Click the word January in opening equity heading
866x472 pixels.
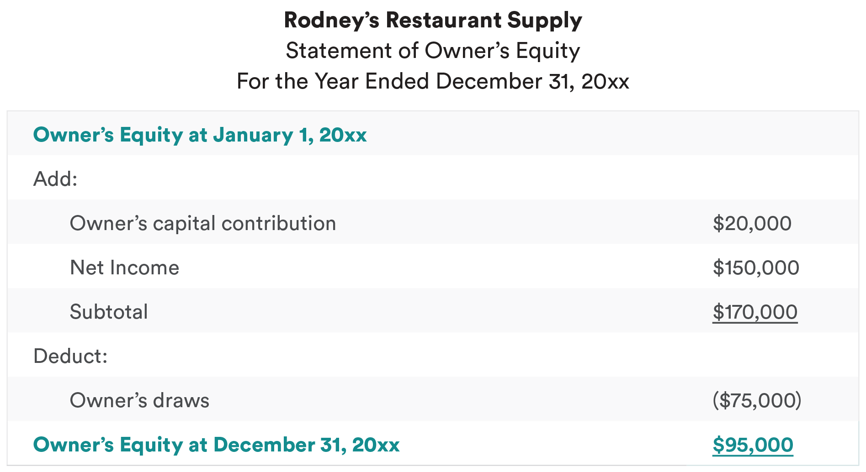(253, 135)
